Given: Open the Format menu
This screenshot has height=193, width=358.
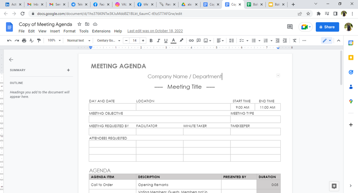Looking at the screenshot, I should pyautogui.click(x=69, y=31).
